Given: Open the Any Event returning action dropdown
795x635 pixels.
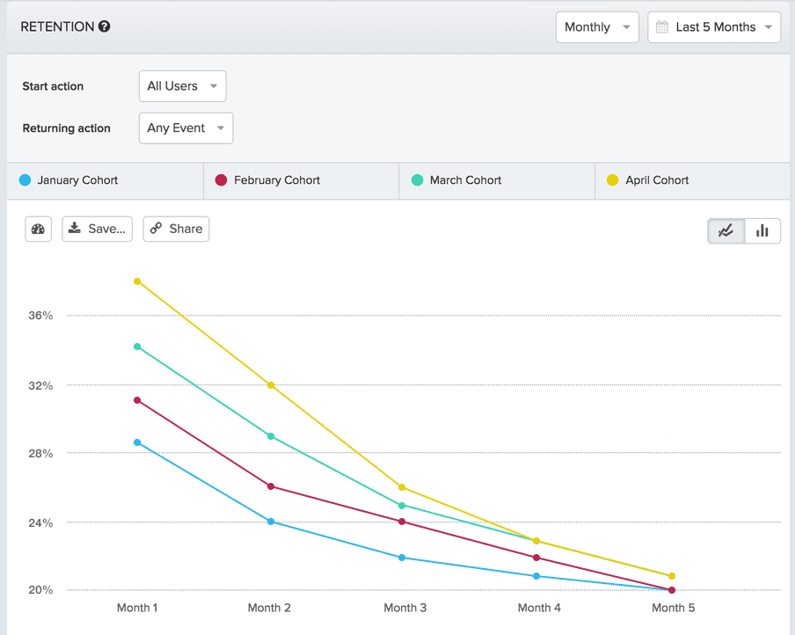Looking at the screenshot, I should [186, 128].
